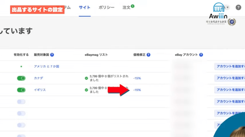This screenshot has width=245, height=137.
Task: Disable the イギリス site toggle
Action: click(x=21, y=90)
